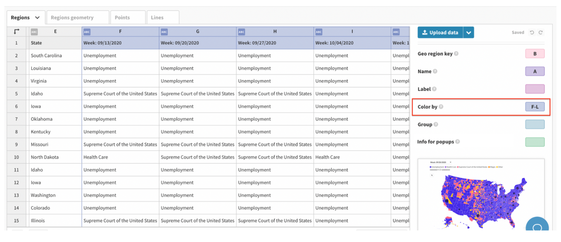Screen dimensions: 561x242
Task: Click the US map preview thumbnail
Action: pyautogui.click(x=481, y=195)
